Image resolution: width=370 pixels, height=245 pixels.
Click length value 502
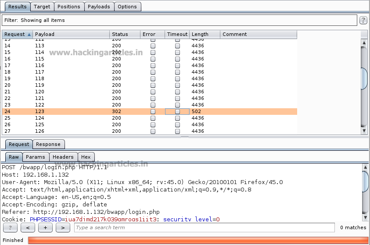(x=196, y=111)
